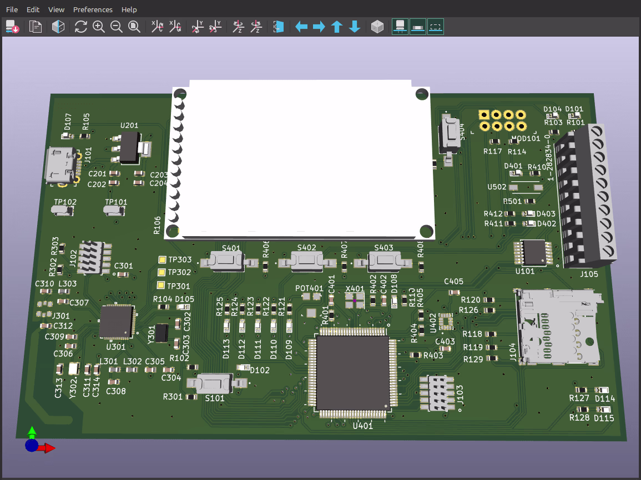Viewport: 641px width, 480px height.
Task: Pan the board left with arrow
Action: [x=301, y=27]
